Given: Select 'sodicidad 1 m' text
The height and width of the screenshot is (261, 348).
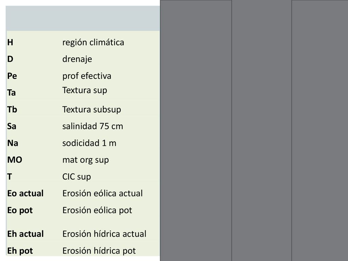Looking at the screenshot, I should click(89, 143).
